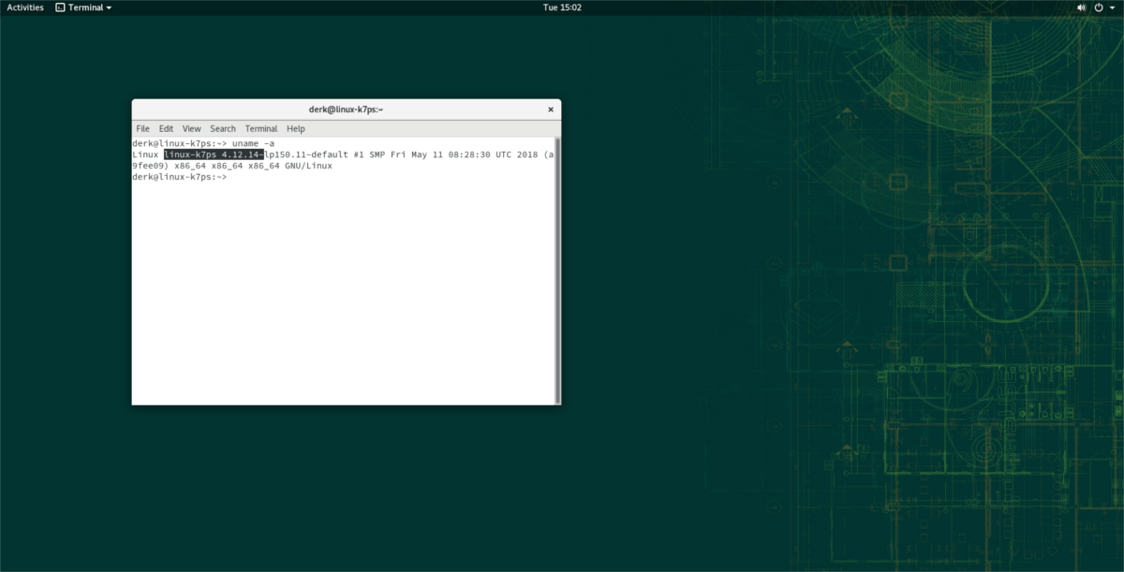Click the 'uname -a' command text
Viewport: 1124px width, 572px height.
(253, 143)
